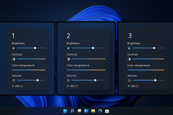Click the Color temperature slider on monitor 2
The image size is (173, 115).
(86, 70)
